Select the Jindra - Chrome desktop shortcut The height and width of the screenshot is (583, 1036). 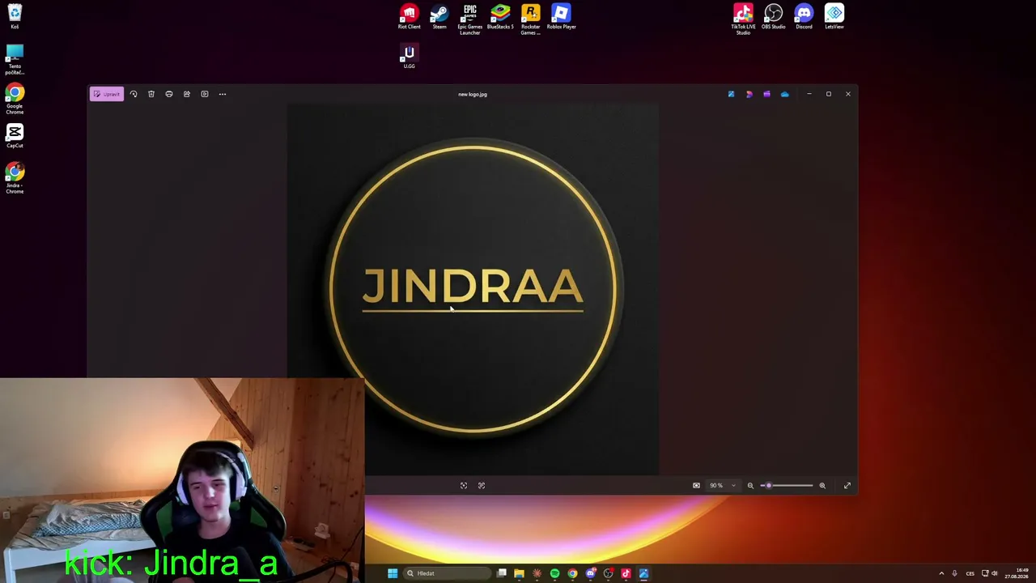[15, 178]
